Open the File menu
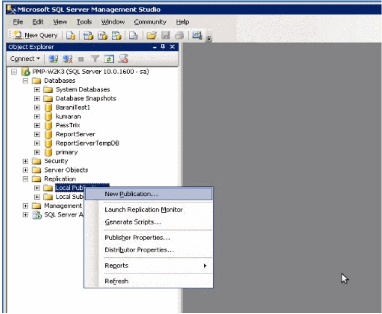Screen dimensions: 382x314 point(18,22)
